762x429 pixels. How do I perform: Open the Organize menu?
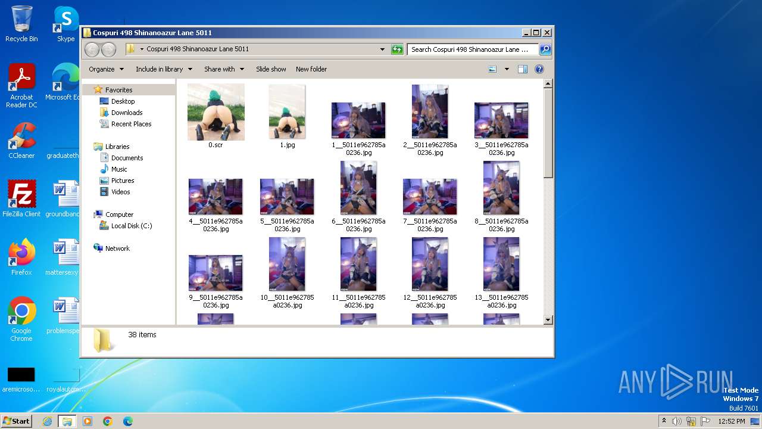[x=106, y=69]
